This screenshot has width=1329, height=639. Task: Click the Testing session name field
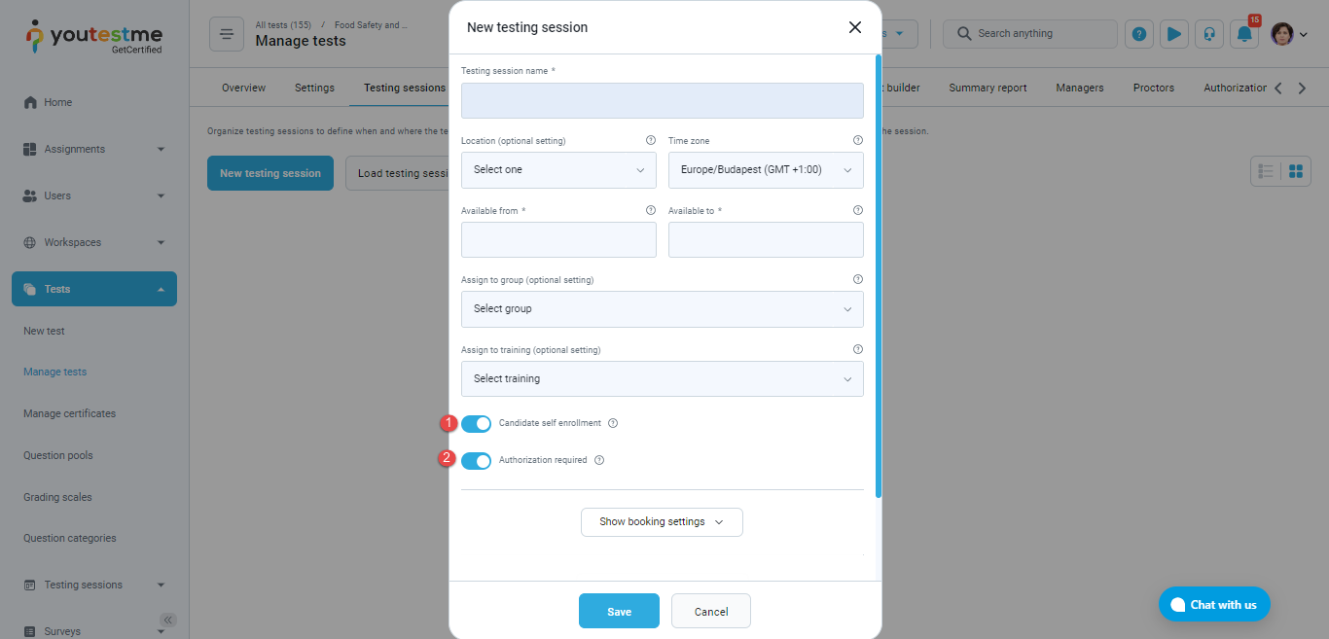[x=662, y=101]
